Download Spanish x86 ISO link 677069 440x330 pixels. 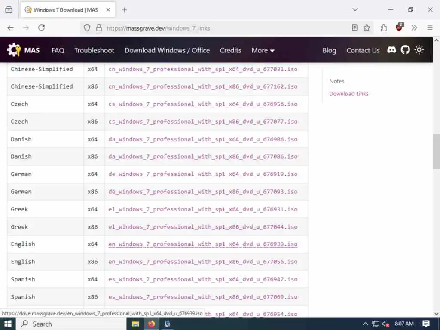[203, 297]
